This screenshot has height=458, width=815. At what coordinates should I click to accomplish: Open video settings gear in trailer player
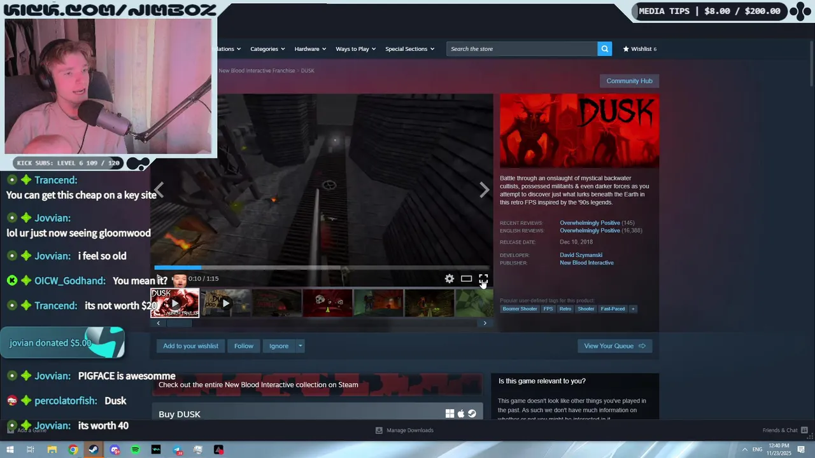(x=450, y=279)
